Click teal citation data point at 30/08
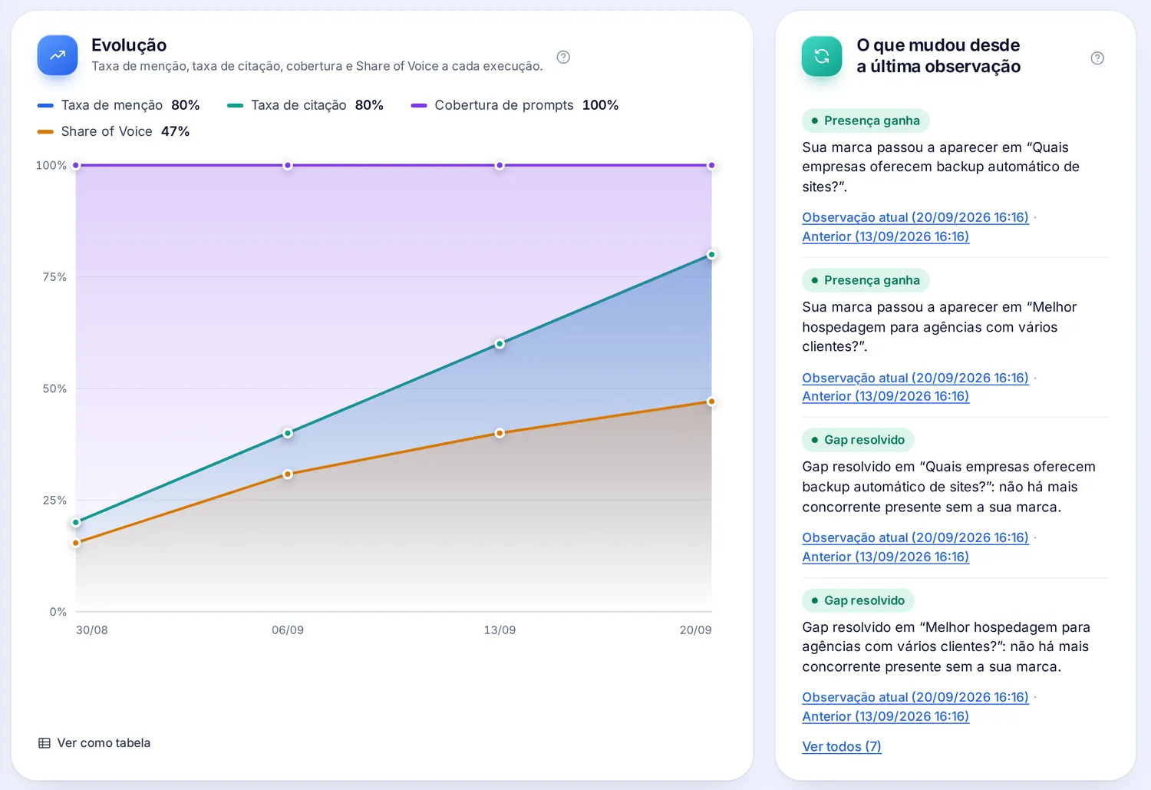Viewport: 1151px width, 790px height. coord(76,523)
